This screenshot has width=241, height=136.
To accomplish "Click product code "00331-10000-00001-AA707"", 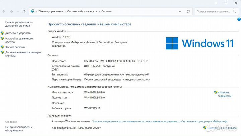I will coord(85,128).
